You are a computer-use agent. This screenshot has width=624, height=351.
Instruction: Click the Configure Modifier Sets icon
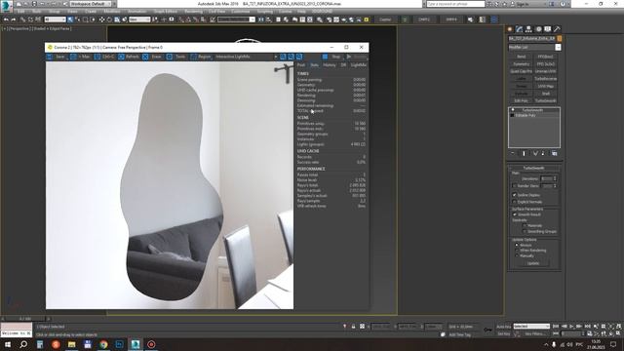click(554, 153)
